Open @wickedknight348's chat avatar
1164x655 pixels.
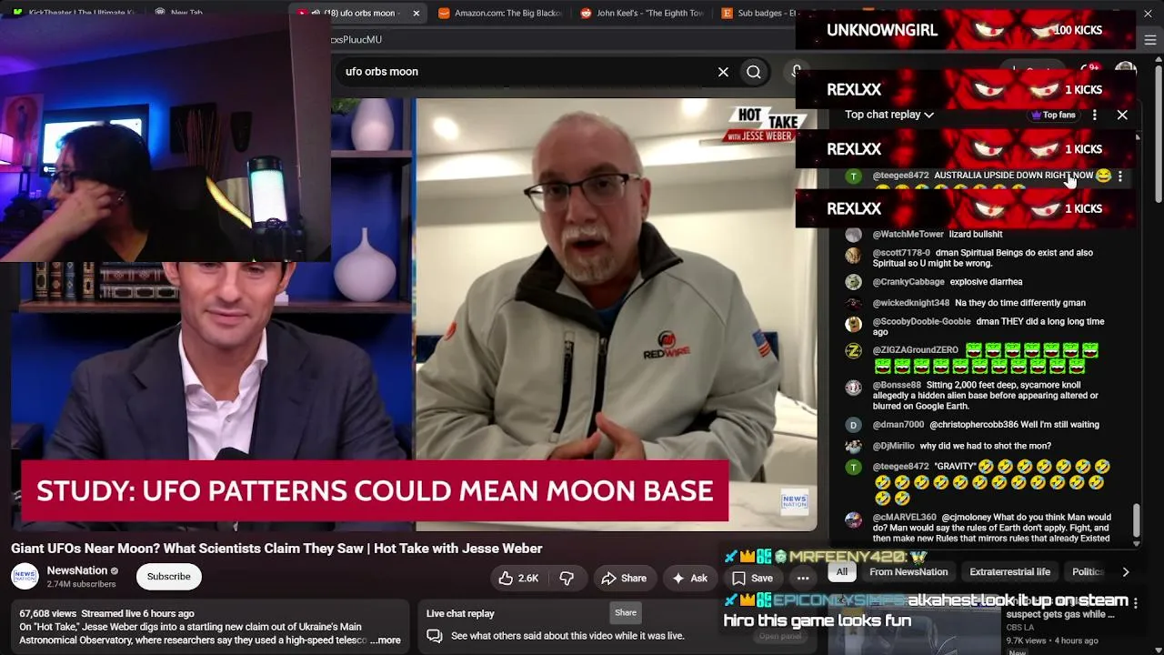[853, 303]
